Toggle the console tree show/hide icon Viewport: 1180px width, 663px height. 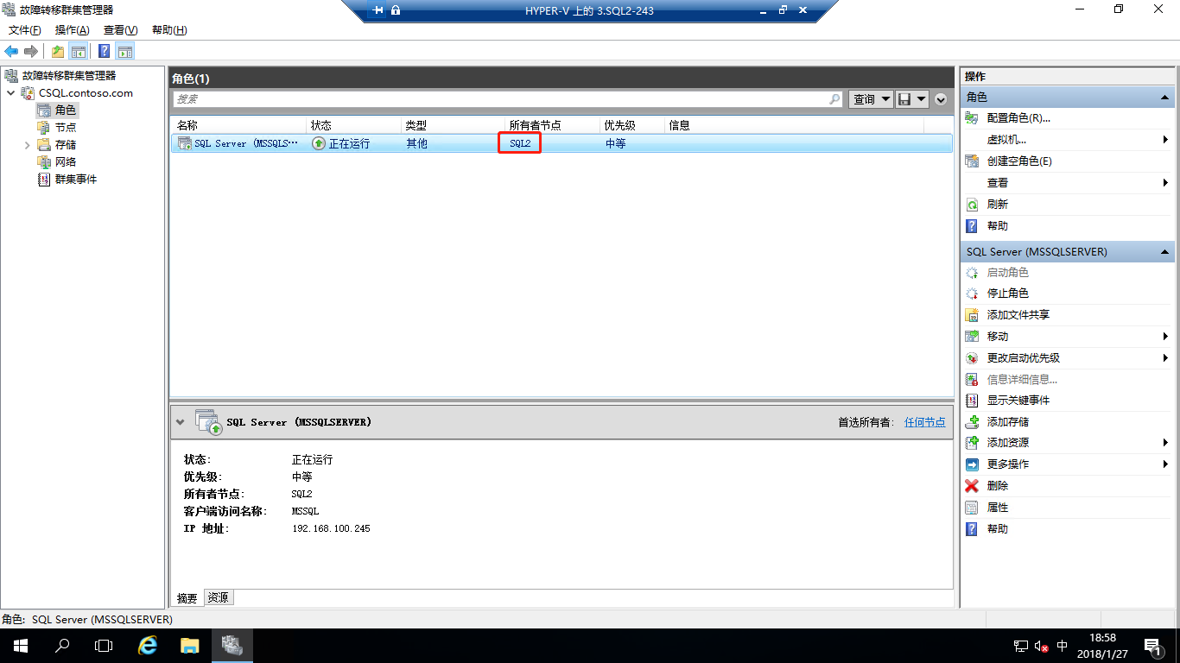tap(79, 51)
